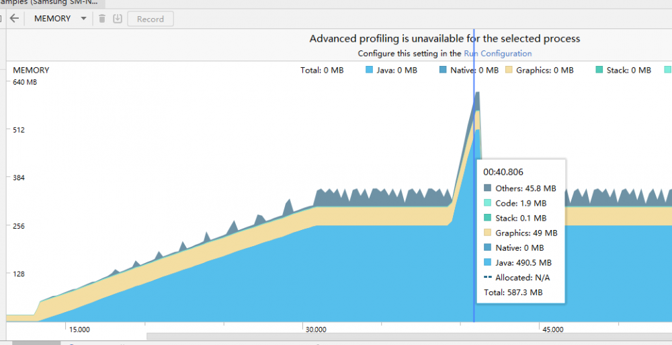Image resolution: width=672 pixels, height=345 pixels.
Task: Open the MEMORY profiler dropdown
Action: (x=60, y=18)
